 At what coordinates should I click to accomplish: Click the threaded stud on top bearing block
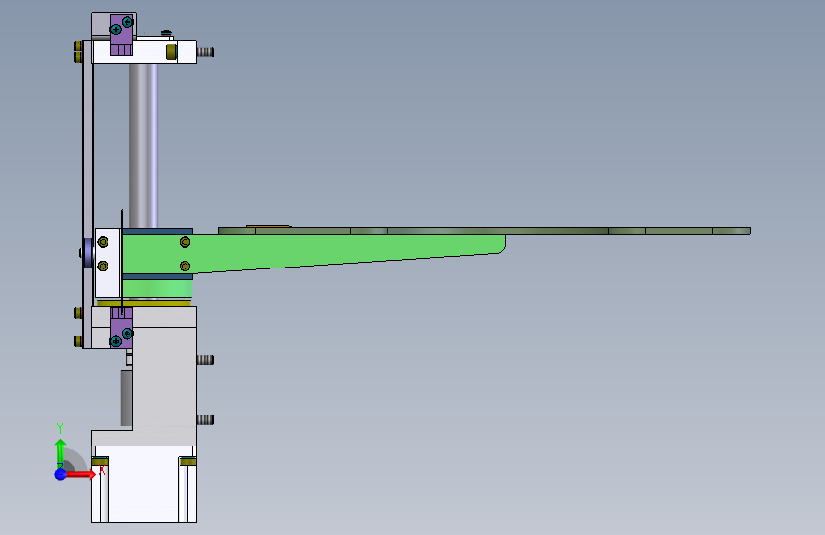tap(206, 51)
